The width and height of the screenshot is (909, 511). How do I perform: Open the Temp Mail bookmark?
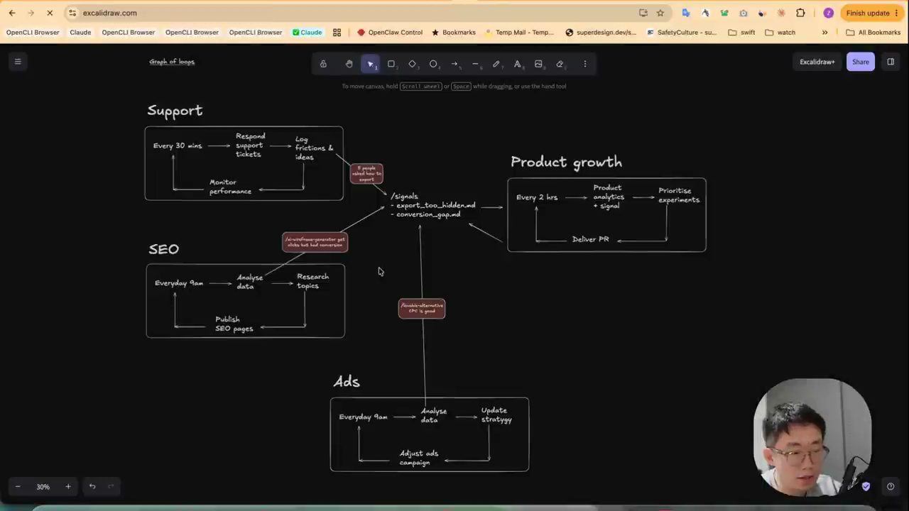[520, 33]
